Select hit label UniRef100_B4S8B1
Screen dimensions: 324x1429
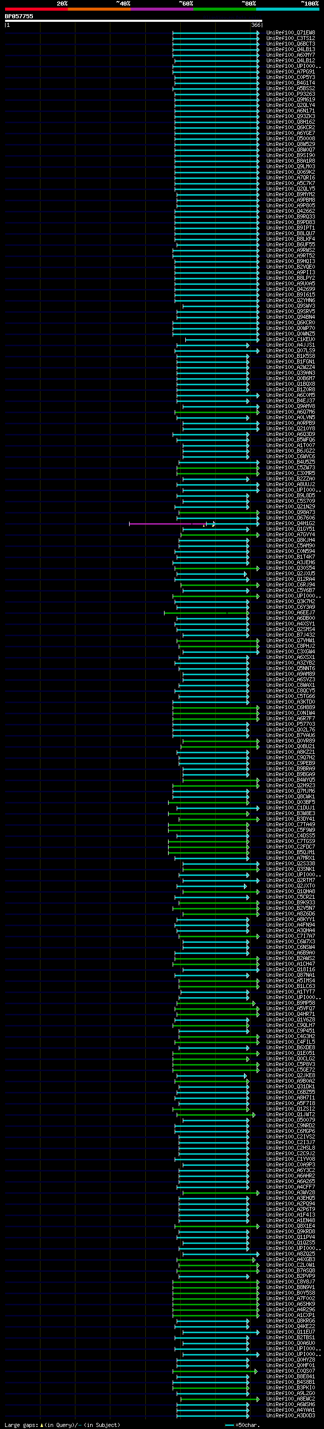291,1382
